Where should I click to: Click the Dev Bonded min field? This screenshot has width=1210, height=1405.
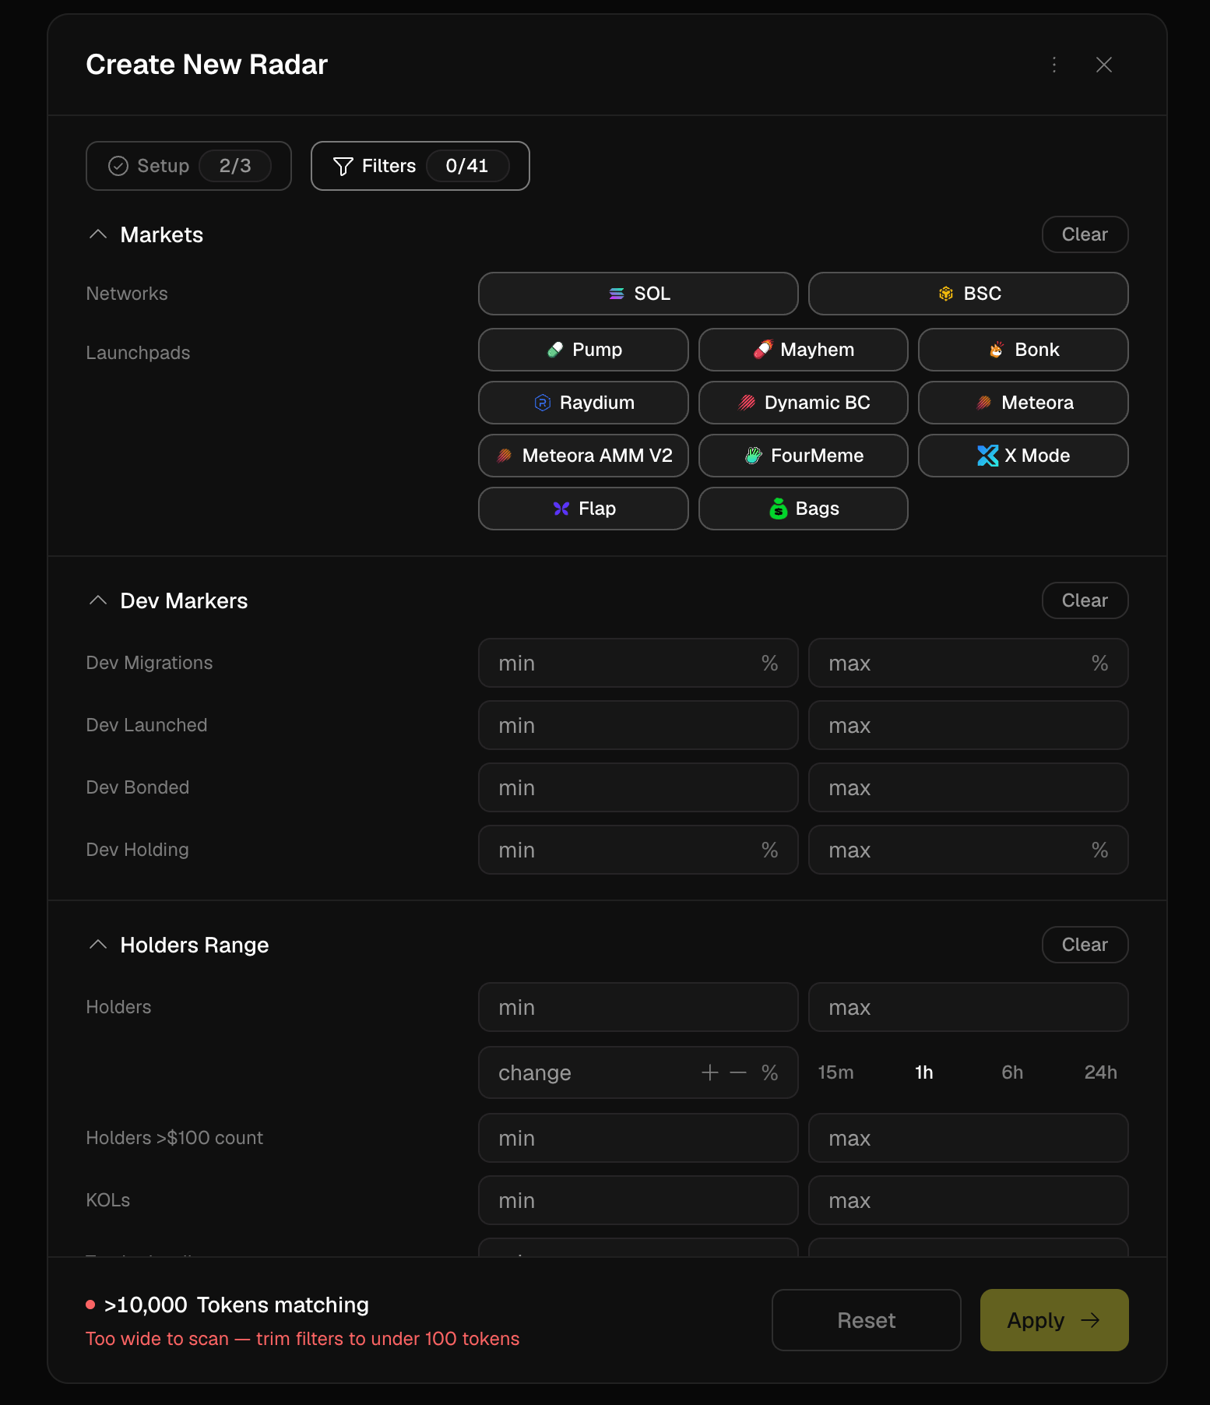coord(638,787)
